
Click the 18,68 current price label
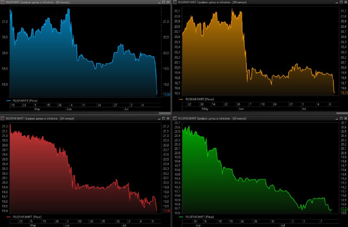[167, 95]
